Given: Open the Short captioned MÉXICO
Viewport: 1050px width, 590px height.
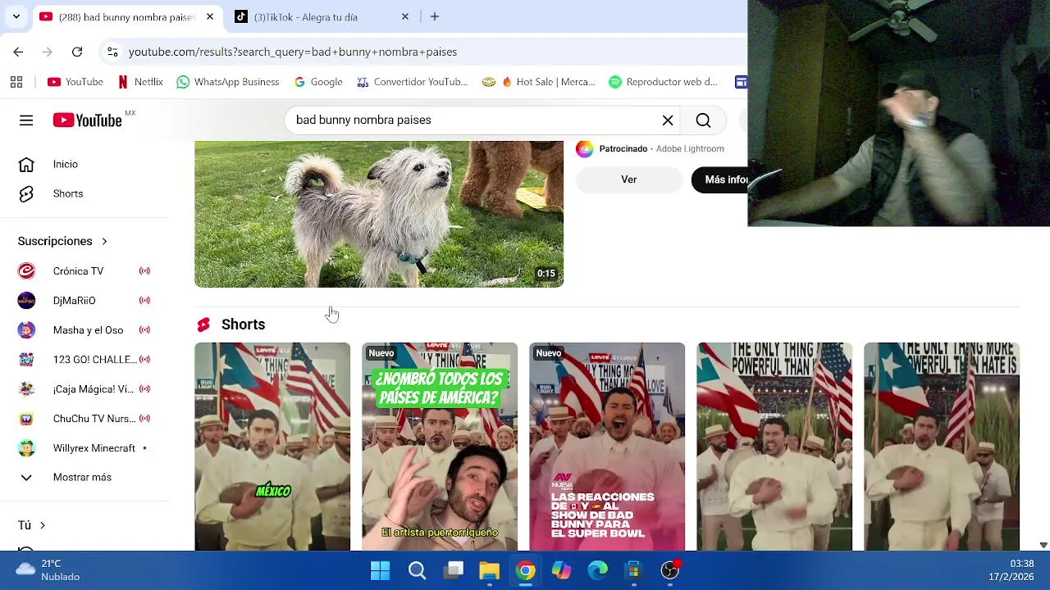Looking at the screenshot, I should pos(272,447).
